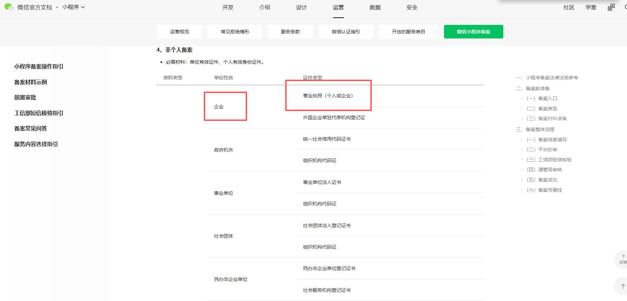Jump to (三) 工信部短信核验 in outline

coord(549,160)
